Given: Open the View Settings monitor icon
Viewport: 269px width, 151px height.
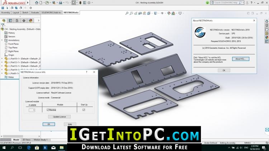Looking at the screenshot, I should click(x=180, y=13).
